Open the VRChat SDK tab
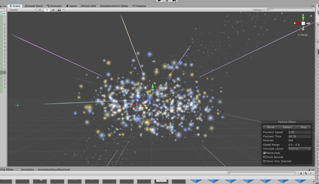319x184 pixels. (88, 6)
